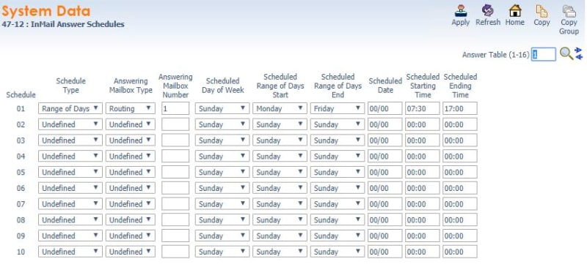
Task: Click the Apply stamp icon
Action: tap(460, 11)
